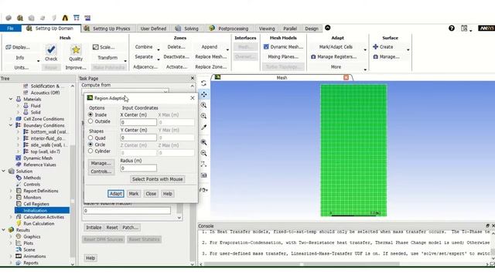Collapse the Solution tree node
495x278 pixels.
click(x=4, y=171)
